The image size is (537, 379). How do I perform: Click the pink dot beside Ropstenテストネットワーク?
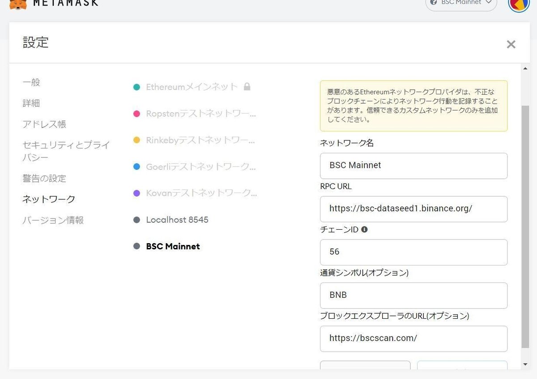pos(136,114)
